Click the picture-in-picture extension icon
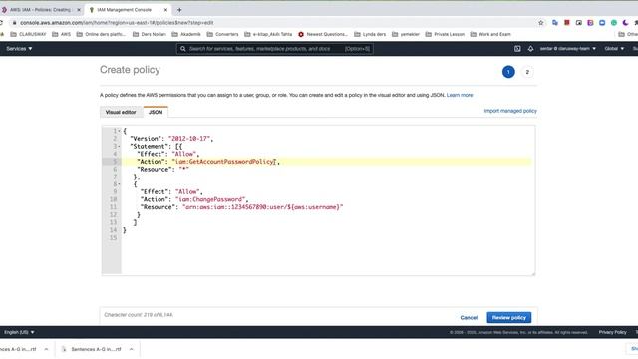Screen dimensions: 638x359 578,23
